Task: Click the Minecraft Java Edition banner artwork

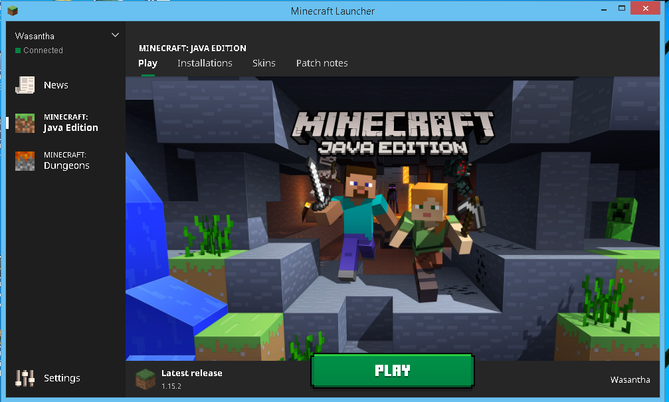Action: [x=393, y=218]
